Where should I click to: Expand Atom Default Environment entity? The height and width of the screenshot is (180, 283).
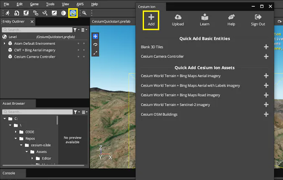[4, 43]
